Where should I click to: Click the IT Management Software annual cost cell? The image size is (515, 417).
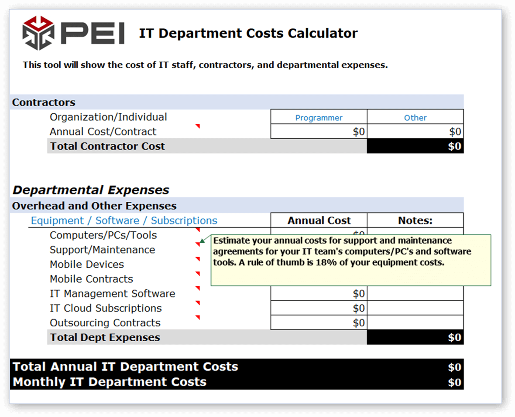coord(319,293)
